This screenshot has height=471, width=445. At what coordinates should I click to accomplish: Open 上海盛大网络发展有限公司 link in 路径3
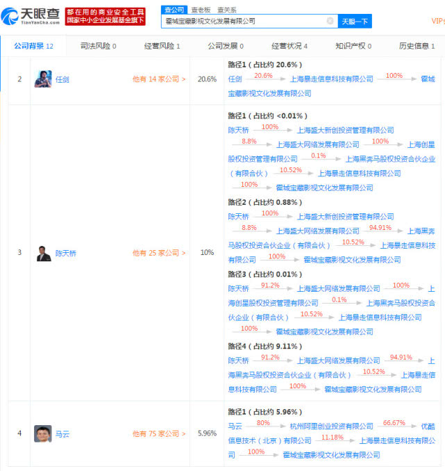338,289
